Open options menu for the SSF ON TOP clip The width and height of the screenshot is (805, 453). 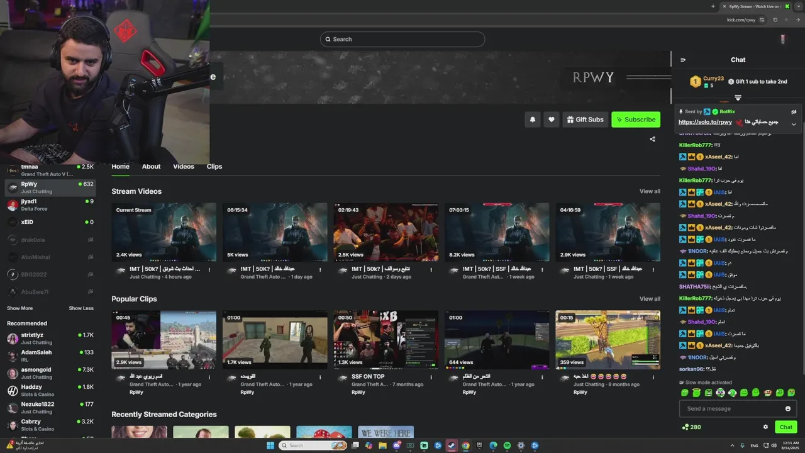(x=431, y=377)
